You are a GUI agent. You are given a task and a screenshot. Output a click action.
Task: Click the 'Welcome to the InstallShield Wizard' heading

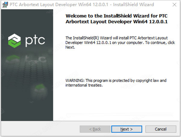[116, 19]
